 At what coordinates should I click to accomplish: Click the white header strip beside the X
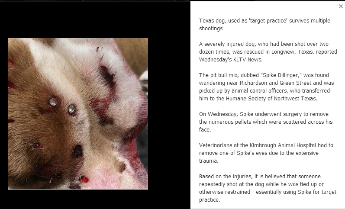[264, 6]
